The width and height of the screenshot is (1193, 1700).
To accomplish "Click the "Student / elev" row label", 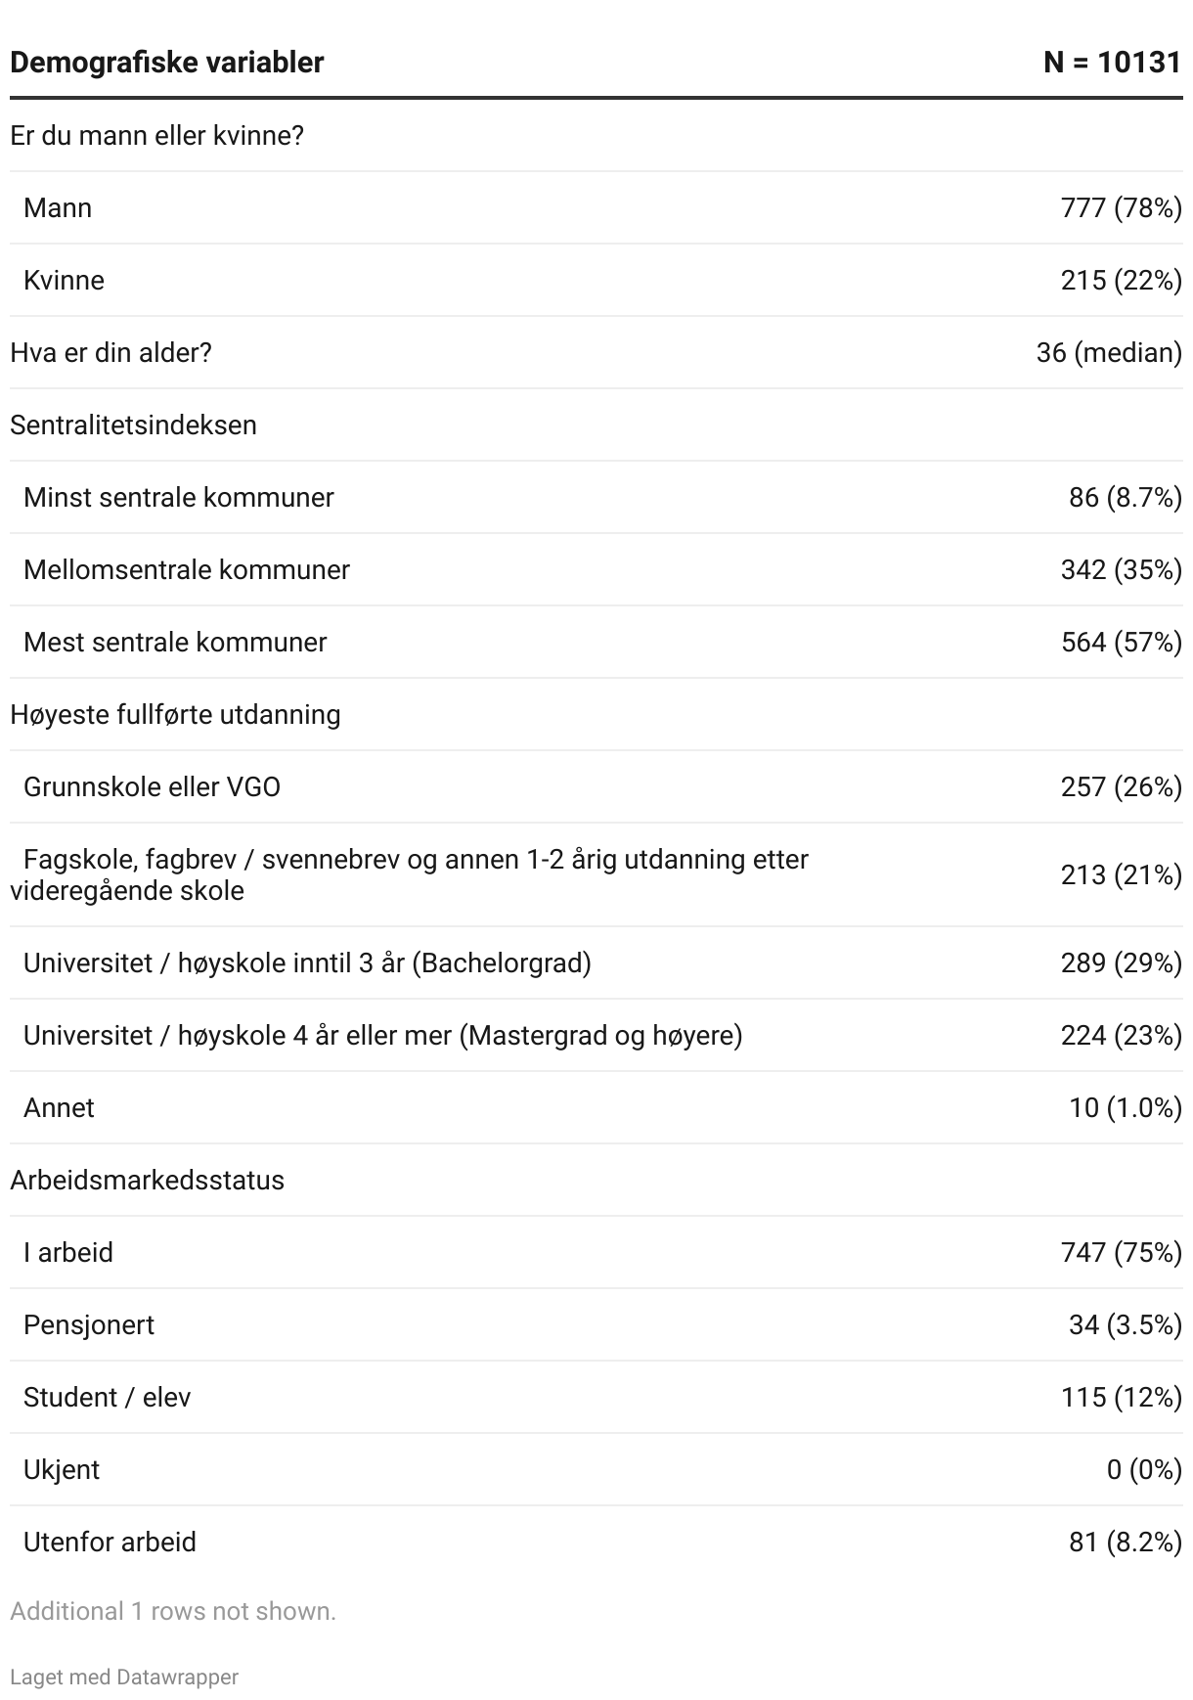I will [107, 1397].
